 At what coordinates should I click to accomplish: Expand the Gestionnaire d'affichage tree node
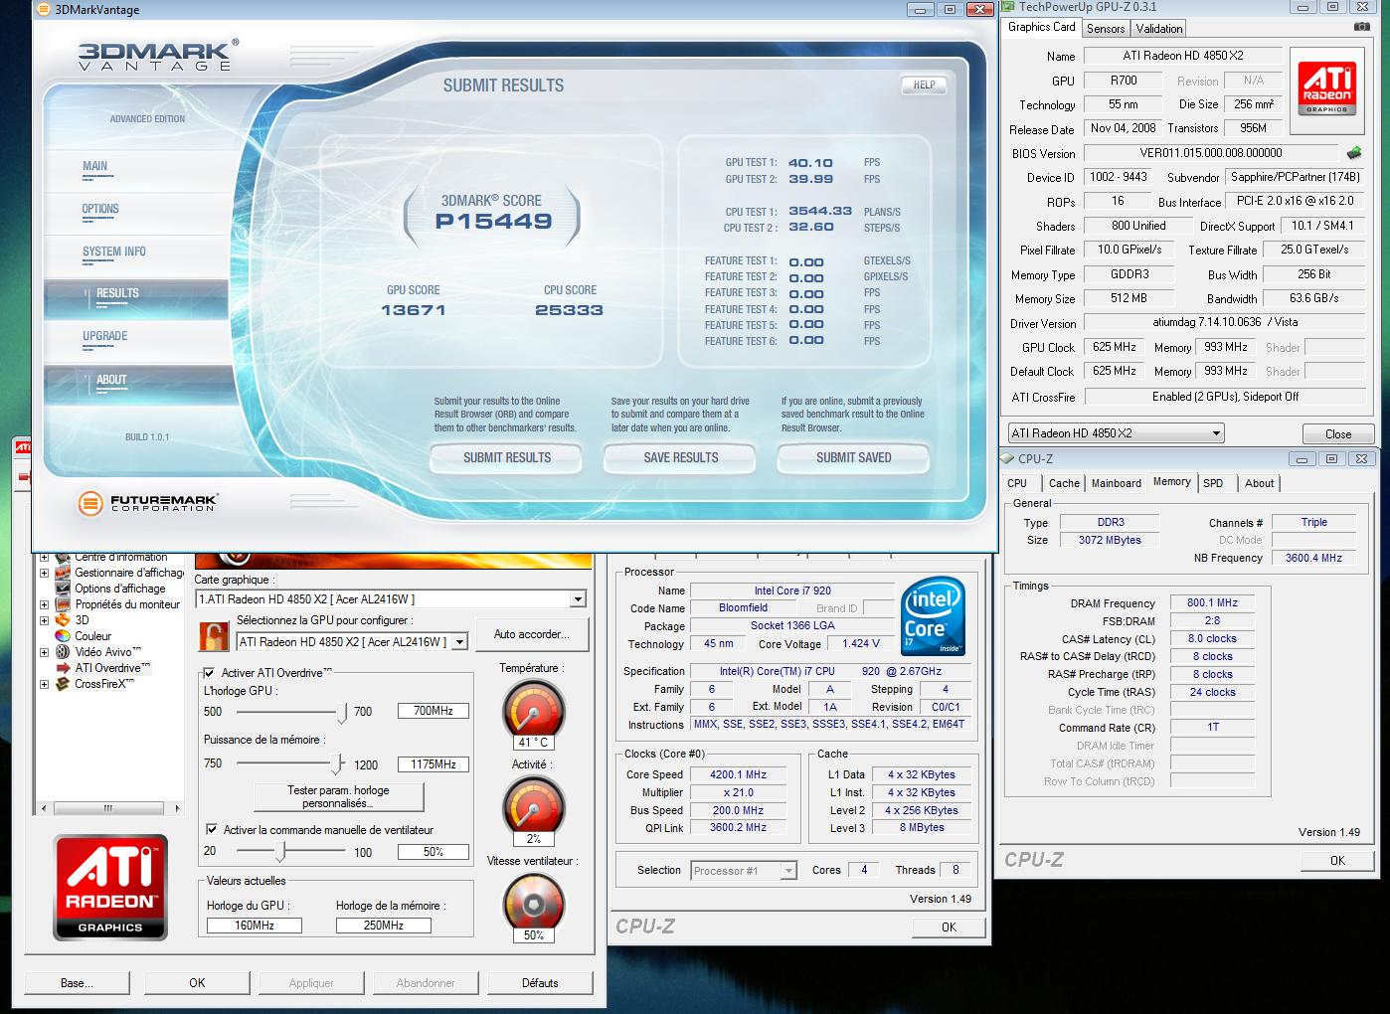(x=44, y=573)
